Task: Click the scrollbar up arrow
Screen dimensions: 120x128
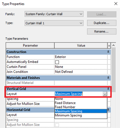Action: pos(113,45)
